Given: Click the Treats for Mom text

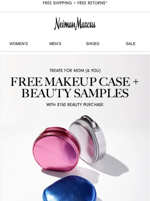Looking at the screenshot, I should 75,70.
